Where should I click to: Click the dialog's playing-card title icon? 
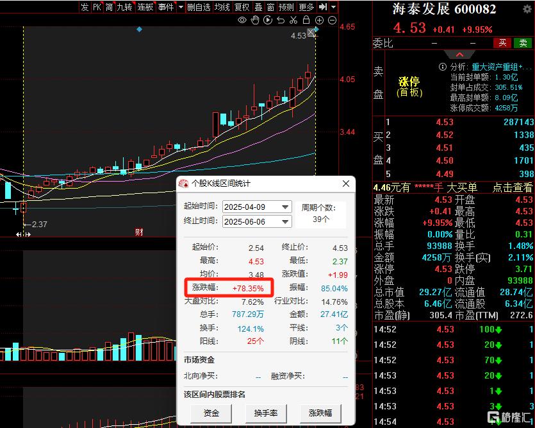(183, 184)
